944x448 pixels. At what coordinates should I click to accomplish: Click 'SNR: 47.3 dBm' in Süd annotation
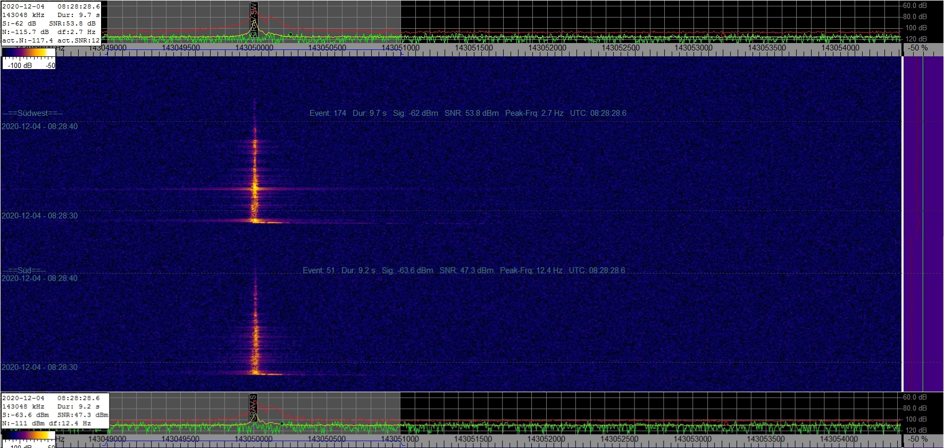click(x=466, y=271)
